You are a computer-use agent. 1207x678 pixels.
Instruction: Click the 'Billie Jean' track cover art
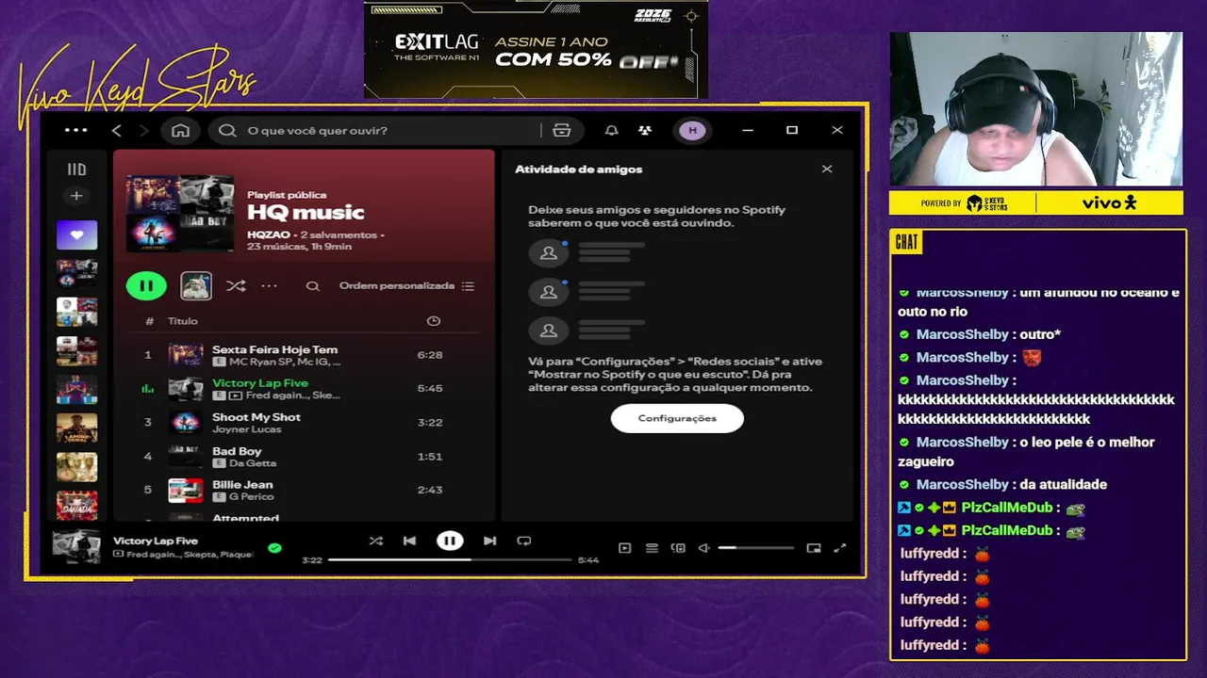(186, 490)
